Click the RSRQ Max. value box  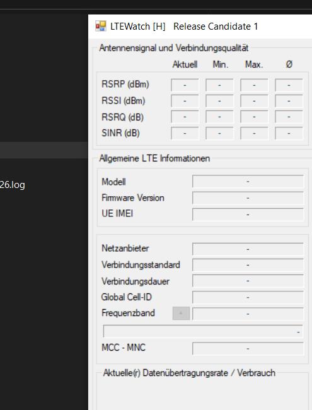[254, 117]
